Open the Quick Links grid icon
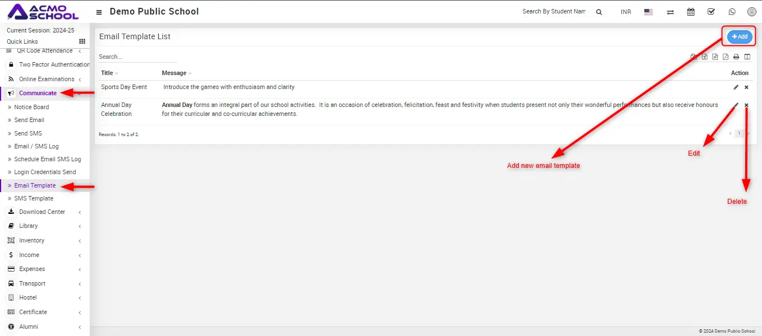Image resolution: width=762 pixels, height=336 pixels. pos(82,41)
